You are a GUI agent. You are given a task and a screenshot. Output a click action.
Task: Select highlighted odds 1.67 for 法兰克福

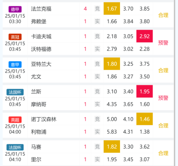(112, 9)
